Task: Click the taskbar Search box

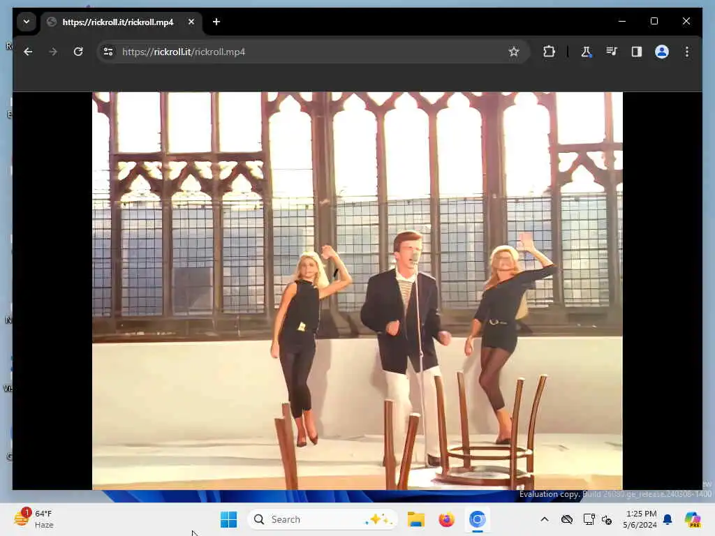Action: 322,519
